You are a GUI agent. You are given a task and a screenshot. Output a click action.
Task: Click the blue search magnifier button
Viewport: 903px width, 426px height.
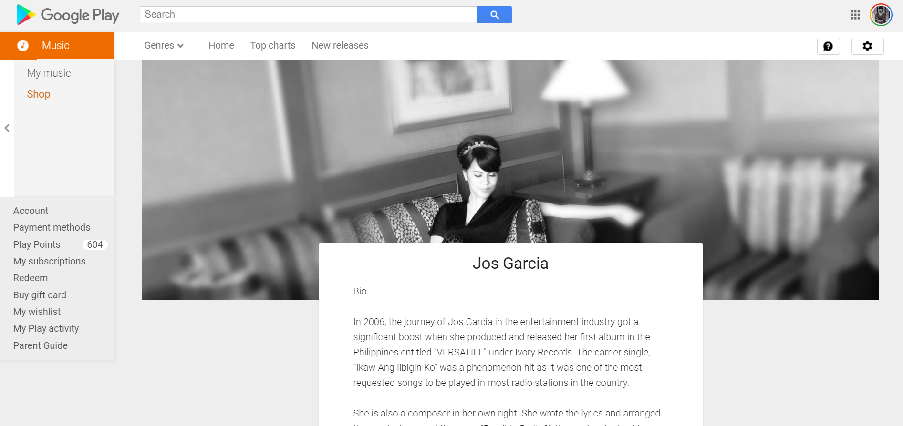tap(495, 15)
